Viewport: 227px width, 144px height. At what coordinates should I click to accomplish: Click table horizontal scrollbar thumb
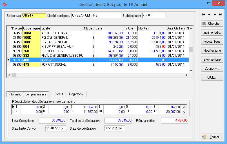(x=14, y=75)
